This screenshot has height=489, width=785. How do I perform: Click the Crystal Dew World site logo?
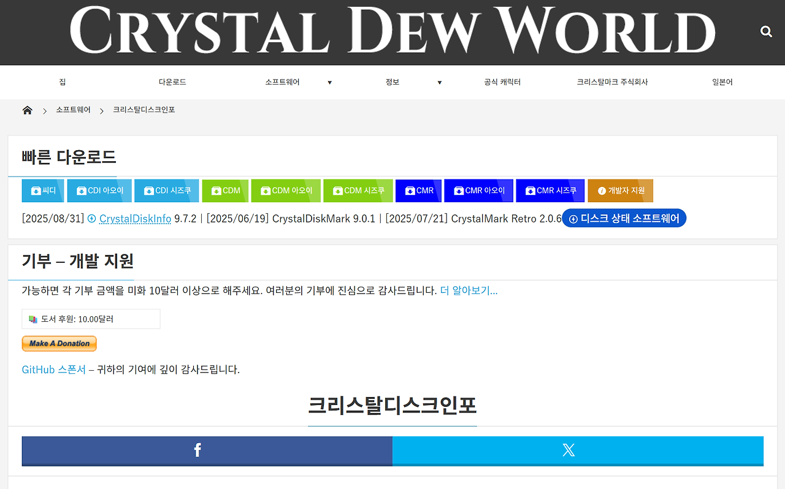point(392,30)
